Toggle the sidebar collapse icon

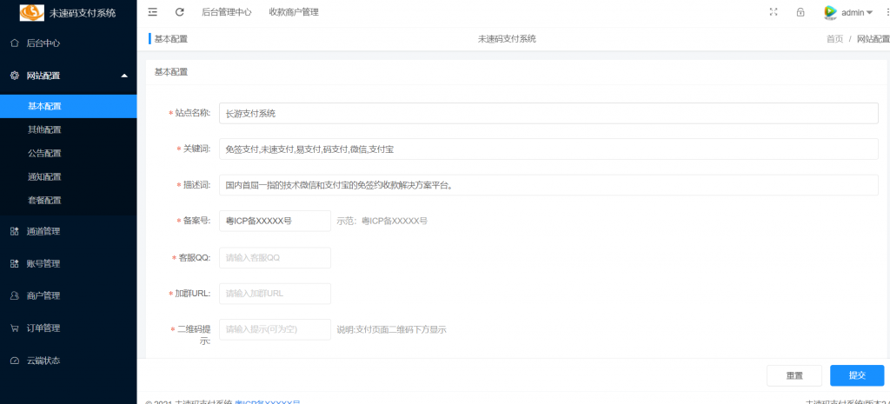pyautogui.click(x=153, y=12)
